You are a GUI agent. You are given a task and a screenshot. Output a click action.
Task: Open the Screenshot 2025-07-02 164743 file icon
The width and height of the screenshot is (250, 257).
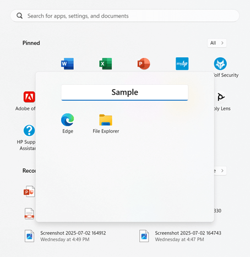(144, 236)
